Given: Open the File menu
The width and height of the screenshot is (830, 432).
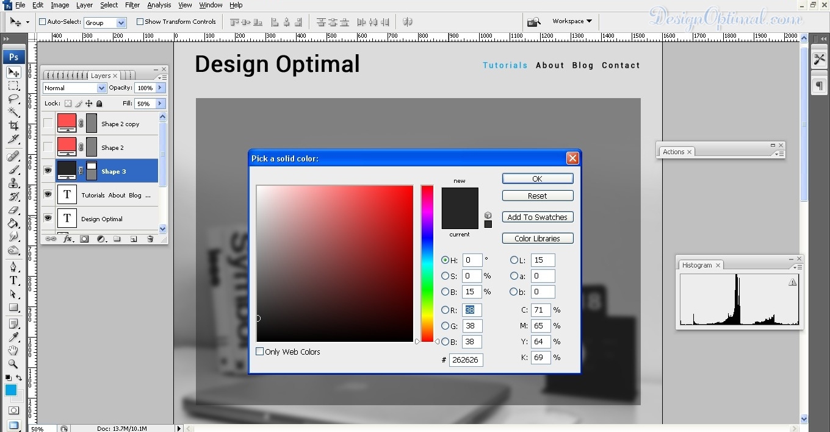Looking at the screenshot, I should [20, 5].
